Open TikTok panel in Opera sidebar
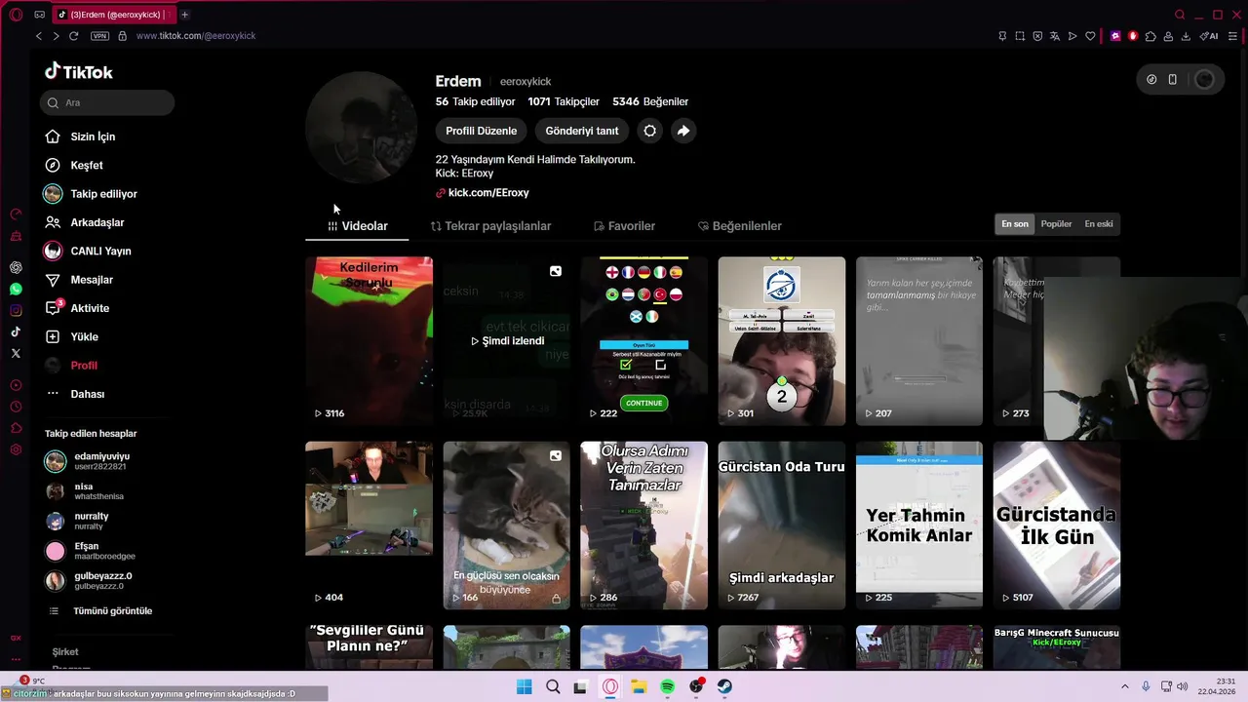This screenshot has height=702, width=1248. point(16,331)
